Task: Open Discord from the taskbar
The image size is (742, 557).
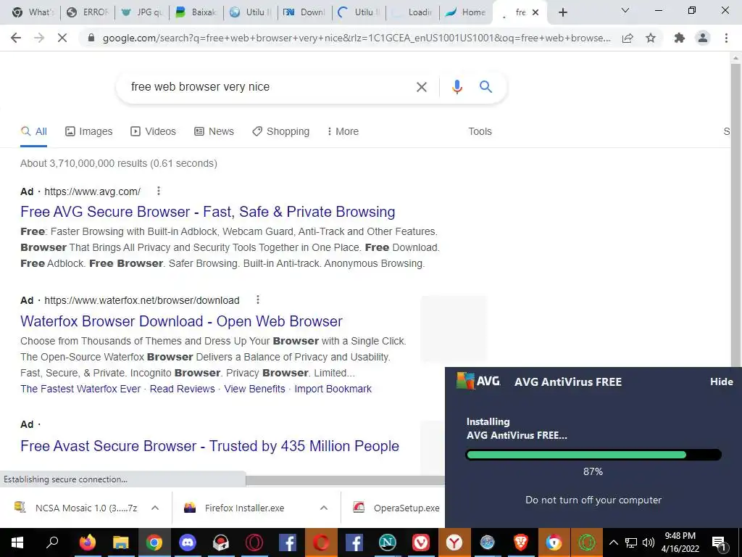Action: point(188,542)
